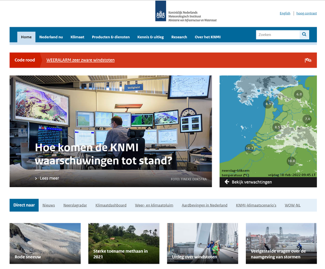Click the KNMI royal crest logo
This screenshot has width=325, height=269.
click(160, 11)
